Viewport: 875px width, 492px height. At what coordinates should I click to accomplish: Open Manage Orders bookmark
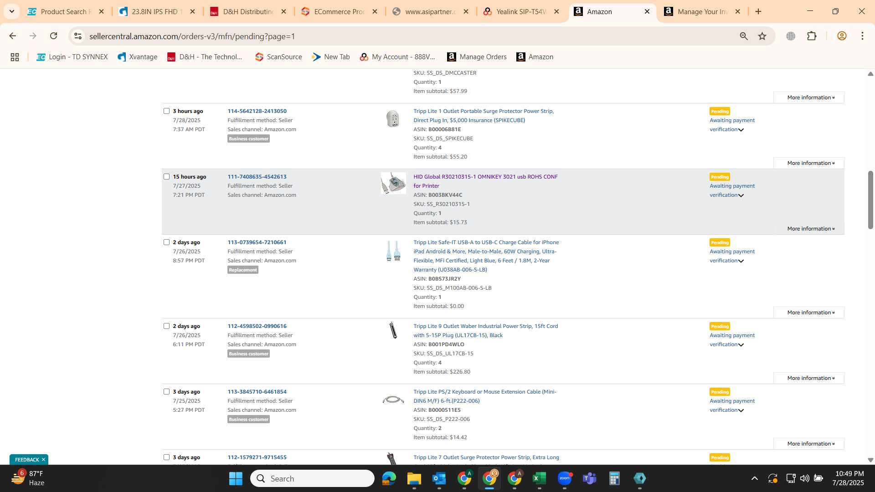point(477,57)
